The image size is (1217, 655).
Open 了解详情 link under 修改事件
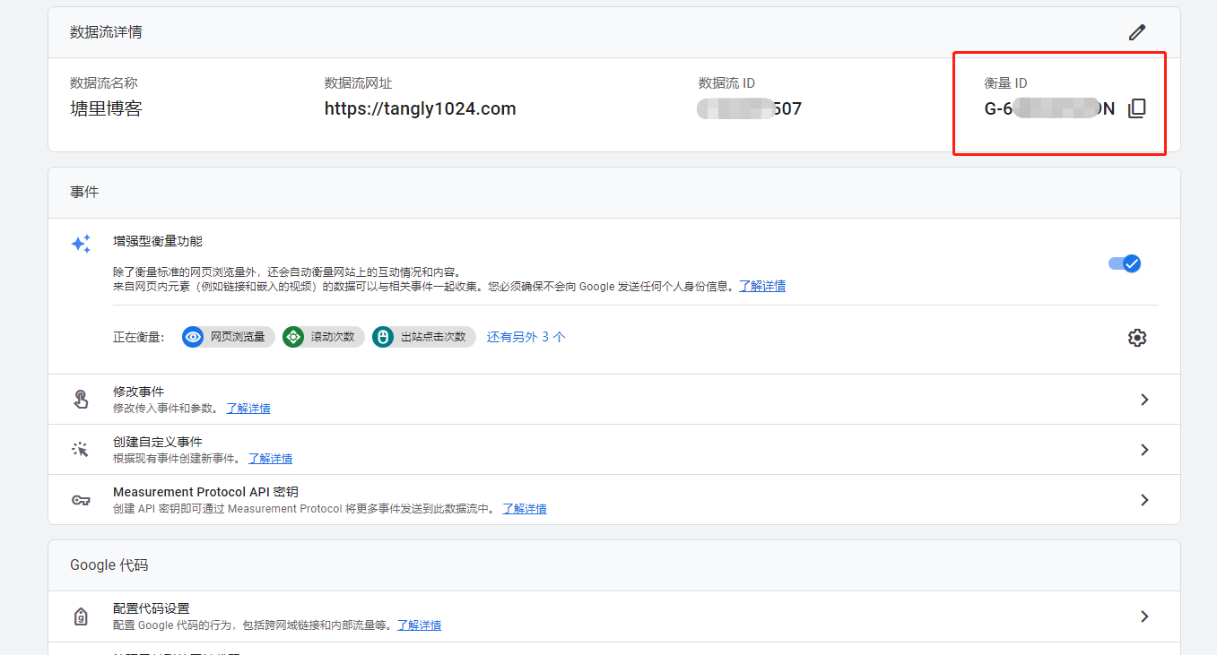(x=248, y=409)
